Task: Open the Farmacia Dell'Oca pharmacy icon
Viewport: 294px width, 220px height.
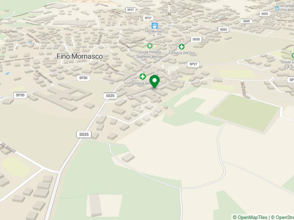Action: [181, 47]
